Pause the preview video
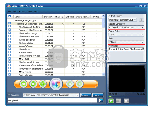This screenshot has width=158, height=113. click(x=119, y=101)
